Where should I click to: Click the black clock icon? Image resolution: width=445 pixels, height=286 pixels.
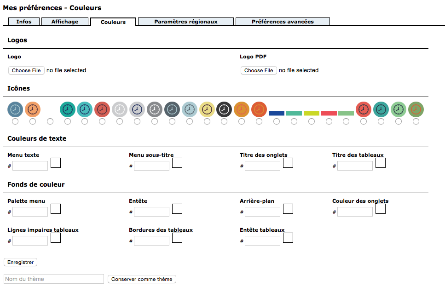[x=224, y=109]
